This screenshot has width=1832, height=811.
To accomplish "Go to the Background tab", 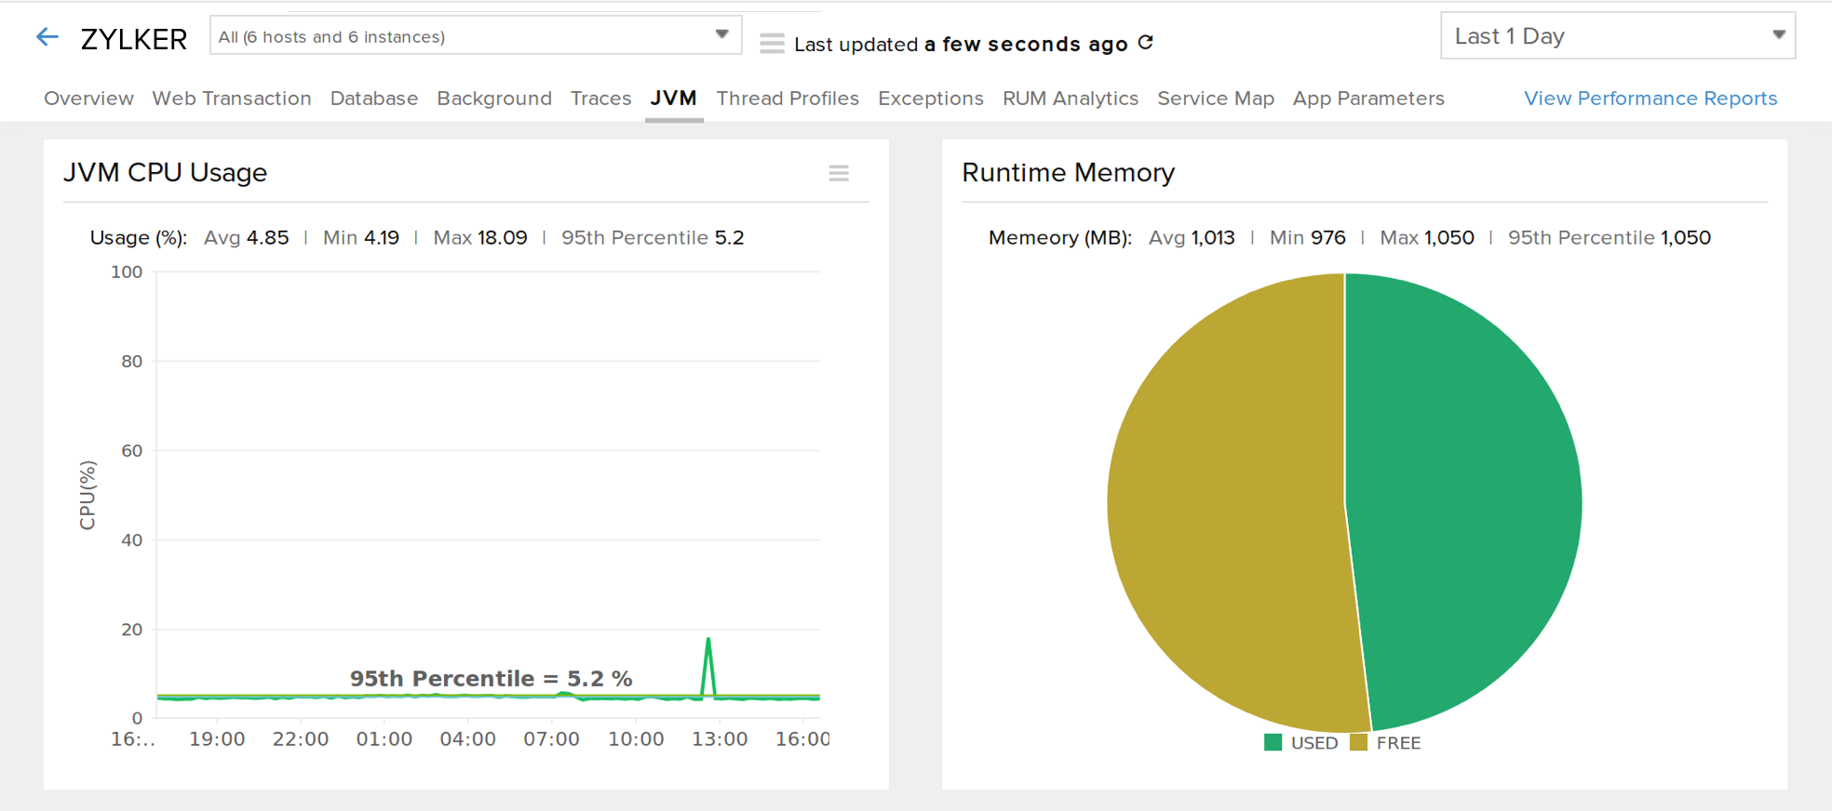I will (x=494, y=99).
